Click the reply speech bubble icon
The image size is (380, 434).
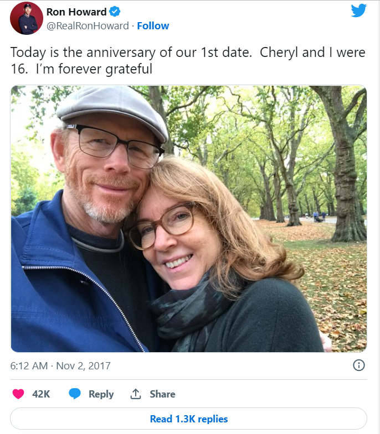click(x=75, y=394)
